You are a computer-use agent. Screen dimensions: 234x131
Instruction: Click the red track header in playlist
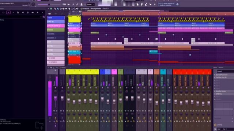(x=74, y=60)
